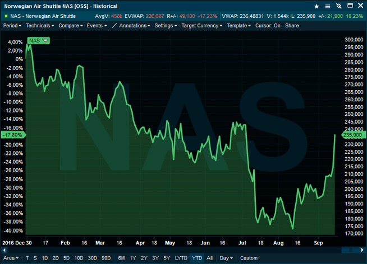Select the 90D time range
This screenshot has height=264, width=367.
pyautogui.click(x=106, y=258)
